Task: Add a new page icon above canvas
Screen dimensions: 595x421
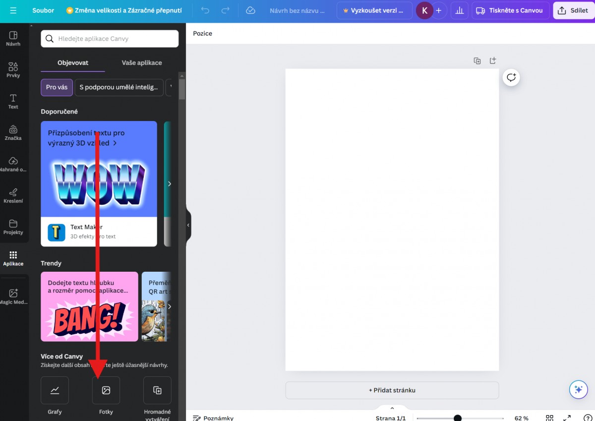Action: [492, 60]
